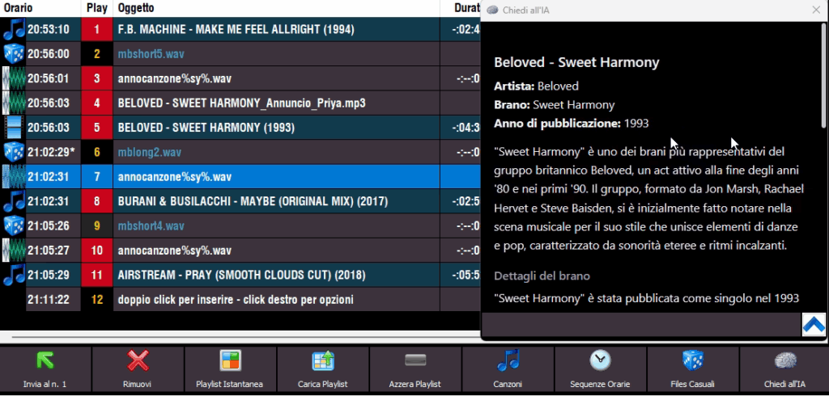The height and width of the screenshot is (396, 829).
Task: Click the AI question input field
Action: 640,325
